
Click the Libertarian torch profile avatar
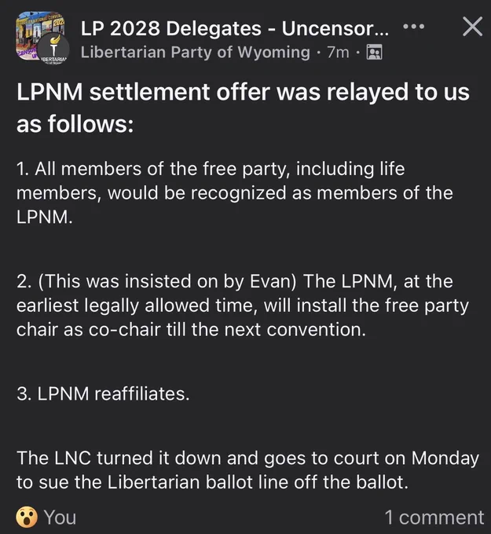tap(53, 49)
